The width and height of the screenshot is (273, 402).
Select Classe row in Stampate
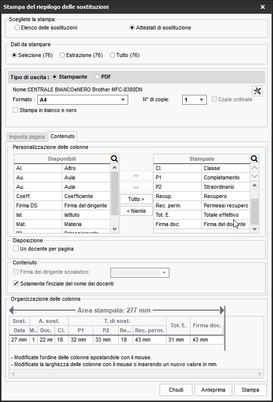[x=202, y=168]
